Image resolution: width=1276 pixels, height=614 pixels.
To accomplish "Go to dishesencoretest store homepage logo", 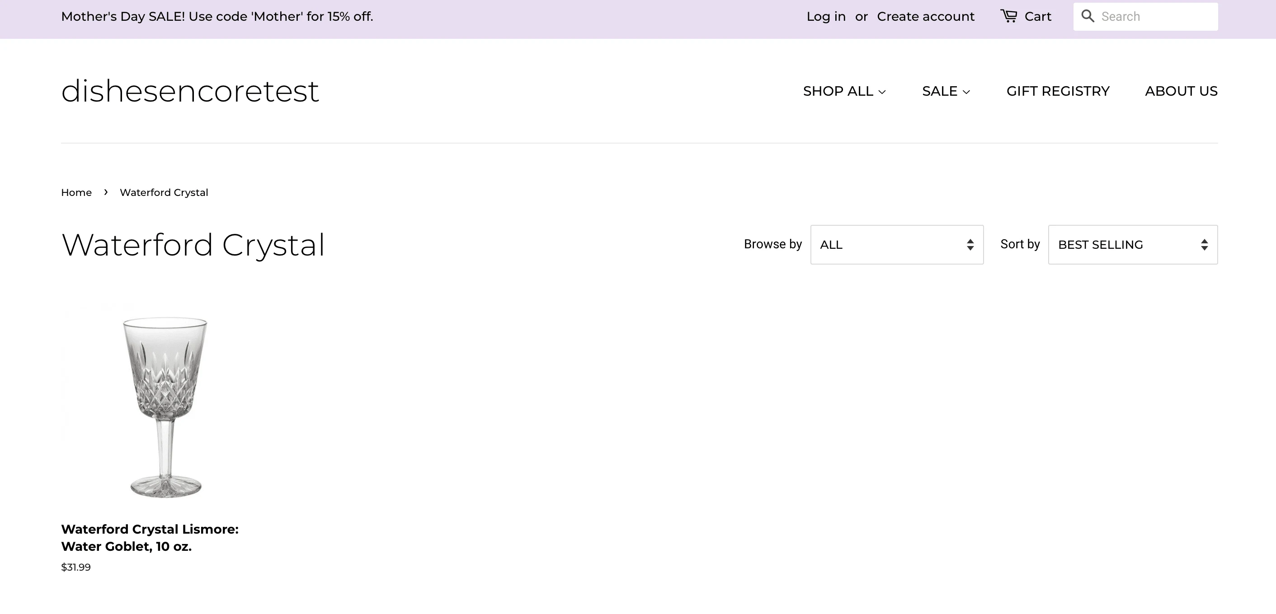I will coord(190,91).
